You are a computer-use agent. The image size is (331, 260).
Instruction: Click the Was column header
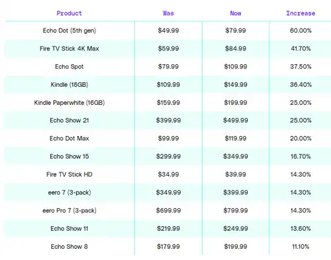168,13
